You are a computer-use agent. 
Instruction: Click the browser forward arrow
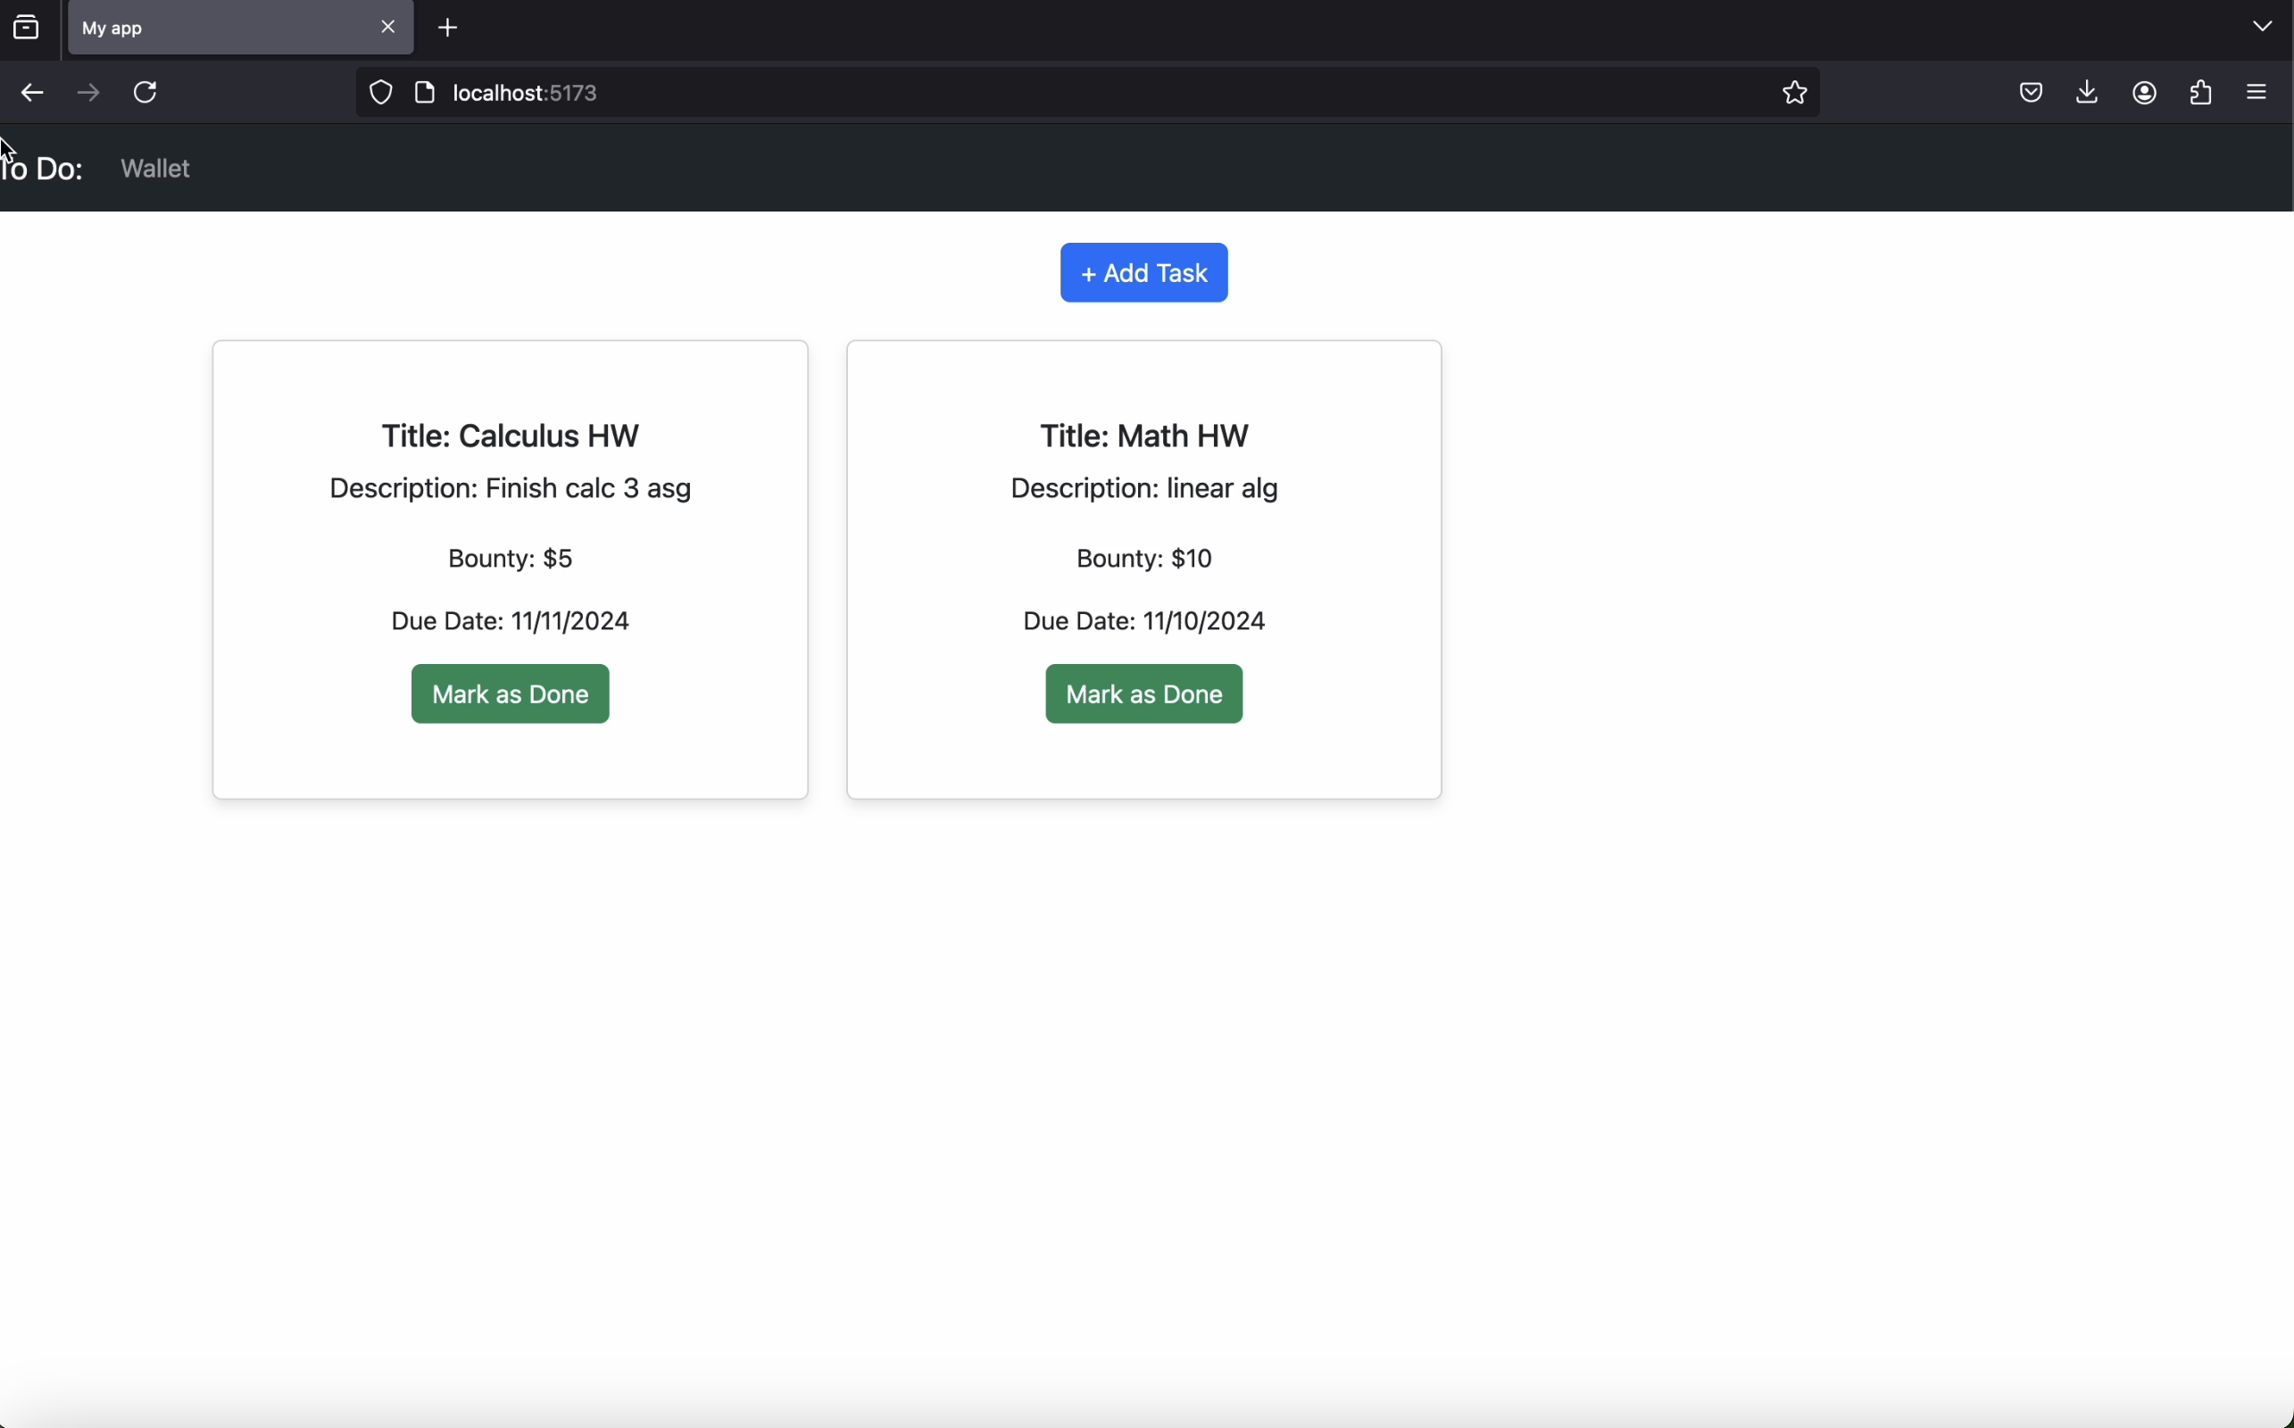(x=88, y=93)
